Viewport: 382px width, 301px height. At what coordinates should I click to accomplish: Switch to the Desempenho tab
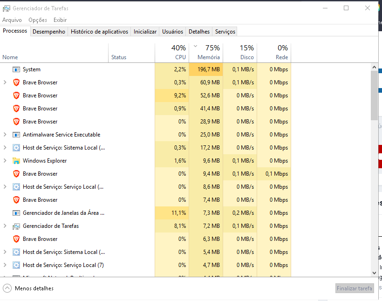(49, 32)
